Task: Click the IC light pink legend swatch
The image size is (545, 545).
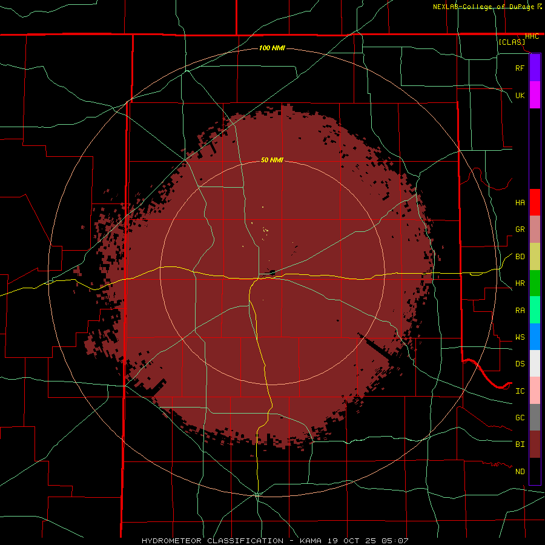Action: [x=535, y=391]
